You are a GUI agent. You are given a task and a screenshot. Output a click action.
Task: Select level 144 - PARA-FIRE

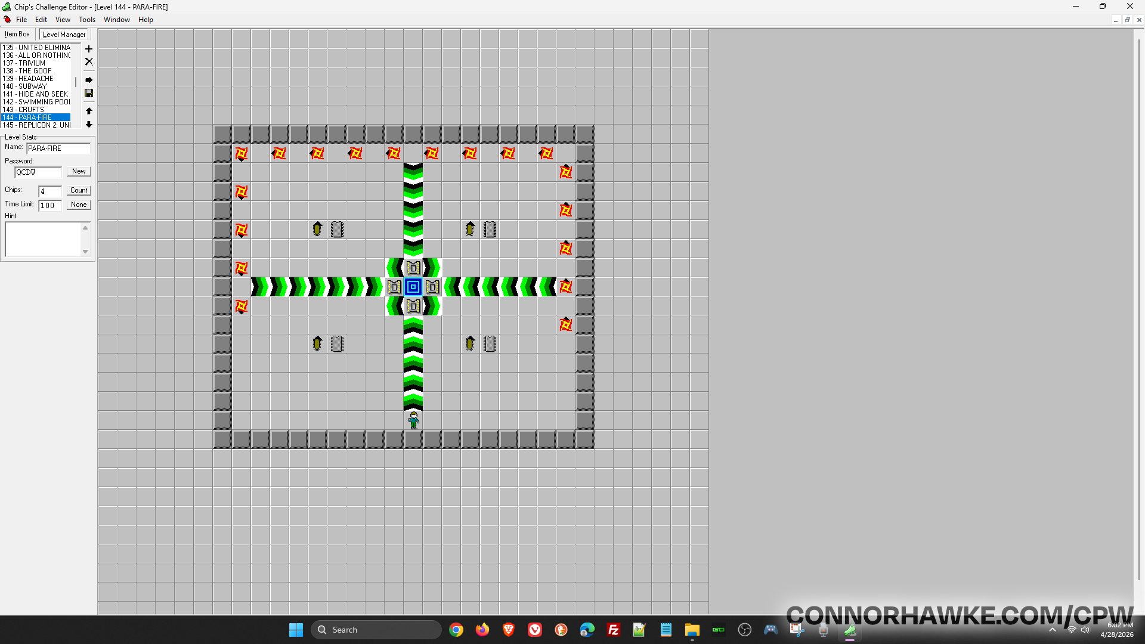pos(36,117)
